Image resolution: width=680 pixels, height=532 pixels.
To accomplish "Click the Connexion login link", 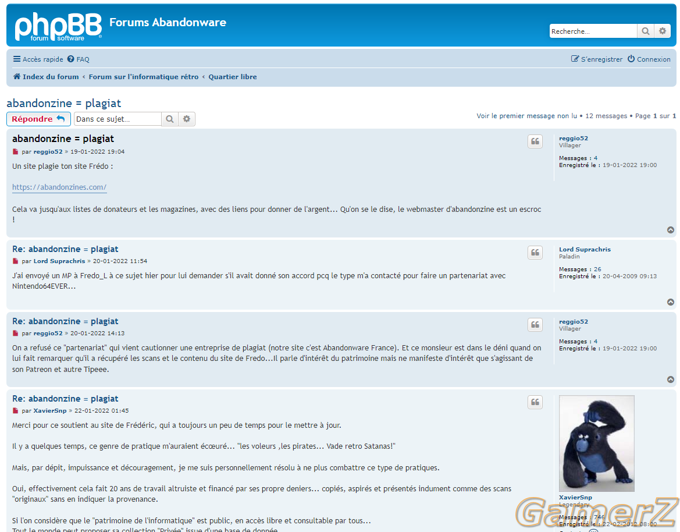I will (x=649, y=59).
